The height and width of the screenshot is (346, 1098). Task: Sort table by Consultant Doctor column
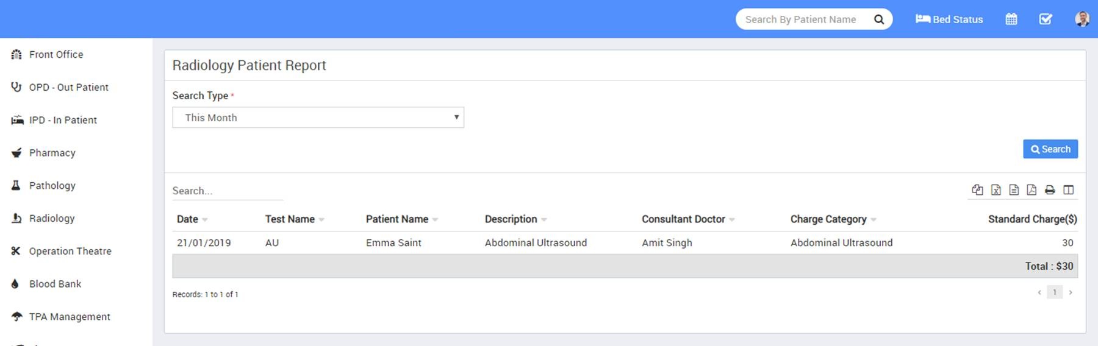[683, 219]
